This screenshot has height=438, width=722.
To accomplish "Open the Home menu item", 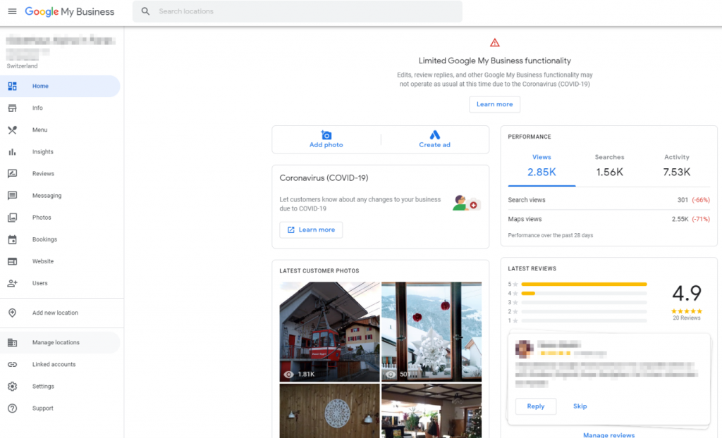I will point(61,86).
